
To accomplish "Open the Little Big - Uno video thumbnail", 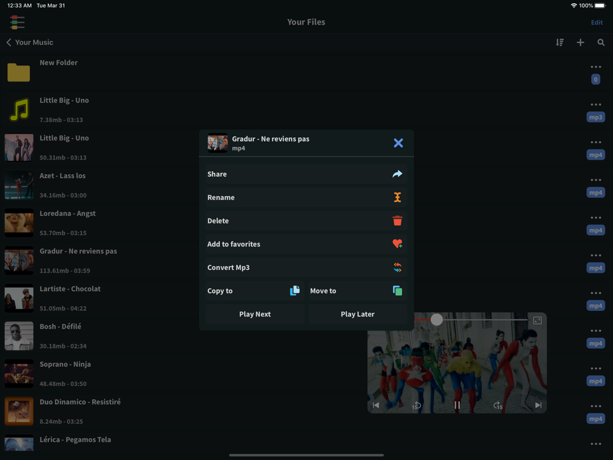I will [x=19, y=147].
